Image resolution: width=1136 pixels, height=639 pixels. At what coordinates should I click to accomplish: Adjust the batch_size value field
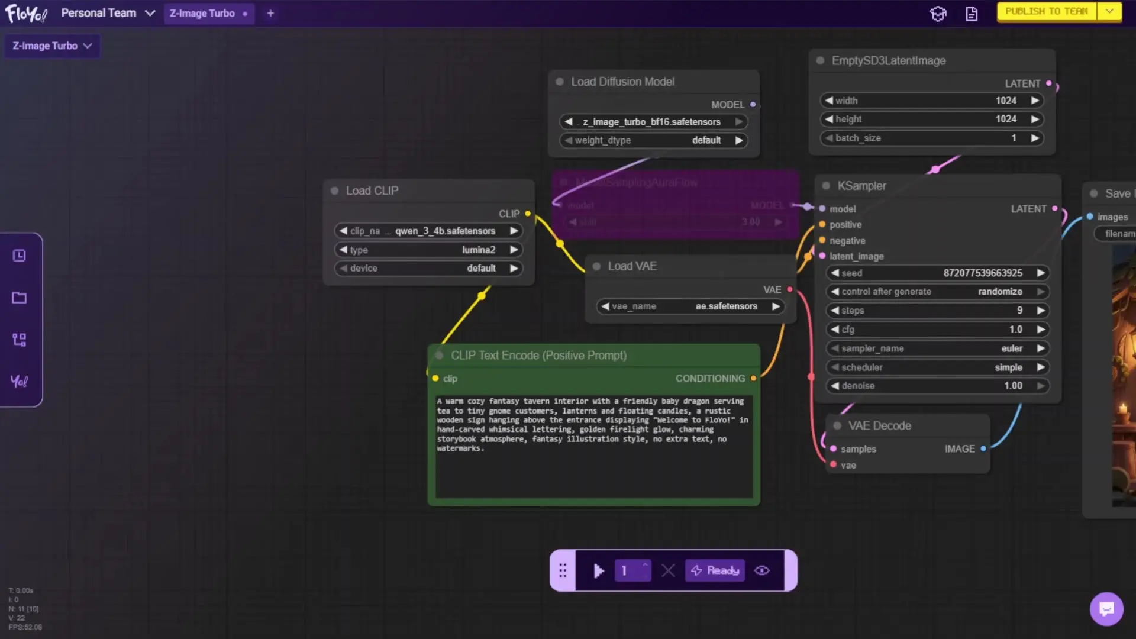click(x=931, y=138)
